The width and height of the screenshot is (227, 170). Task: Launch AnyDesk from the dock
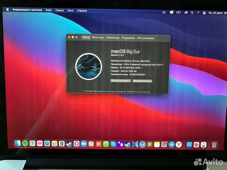coord(99,144)
